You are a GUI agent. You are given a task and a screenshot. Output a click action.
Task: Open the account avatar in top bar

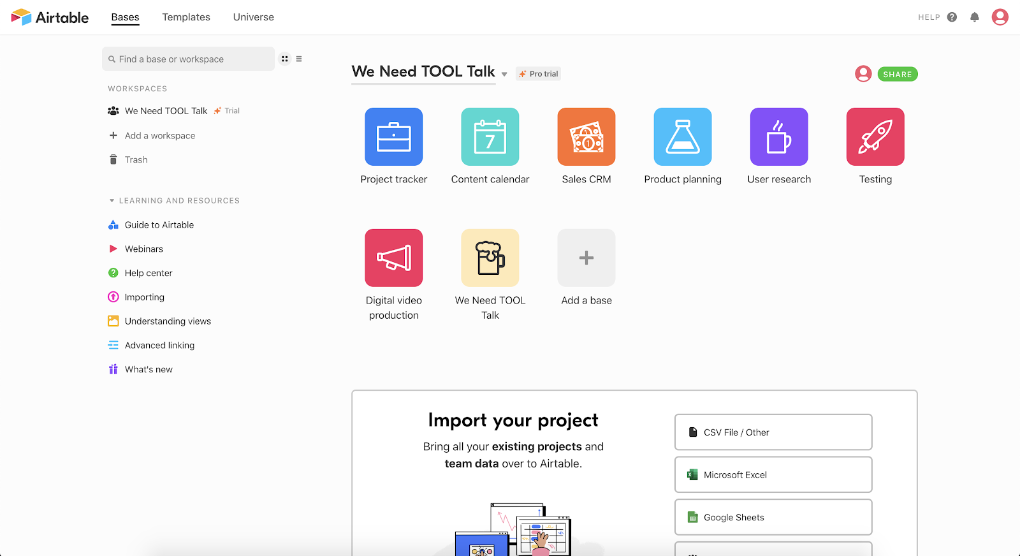[1000, 17]
